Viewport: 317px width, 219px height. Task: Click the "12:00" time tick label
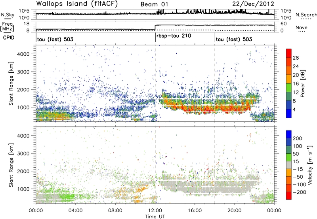click(x=155, y=211)
